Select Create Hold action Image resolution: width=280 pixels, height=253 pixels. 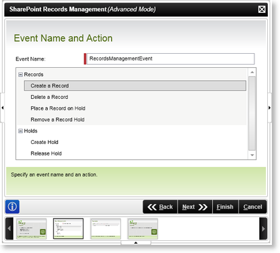(44, 142)
